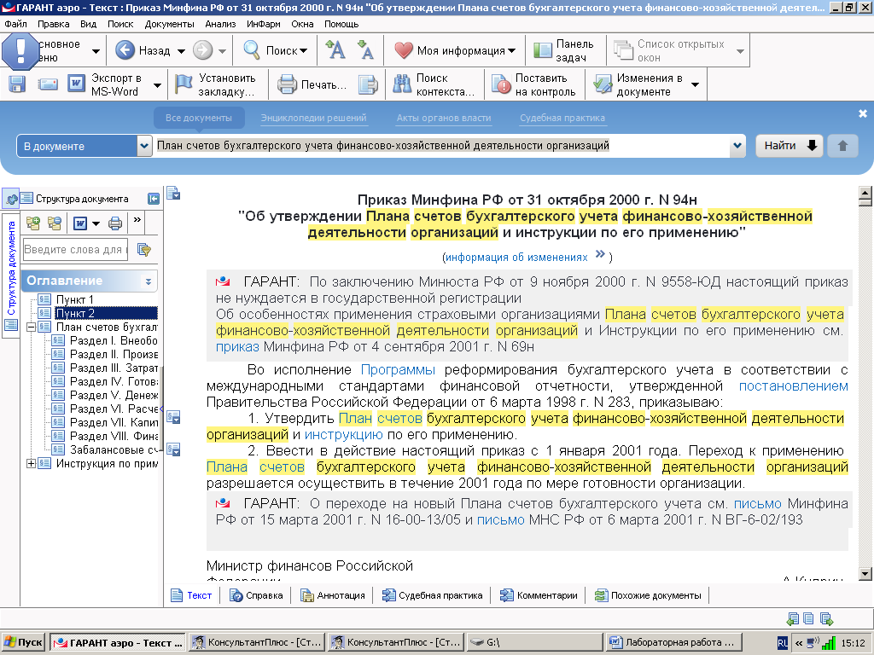Open dropdown arrow next to Назад
This screenshot has height=655, width=874.
point(181,51)
